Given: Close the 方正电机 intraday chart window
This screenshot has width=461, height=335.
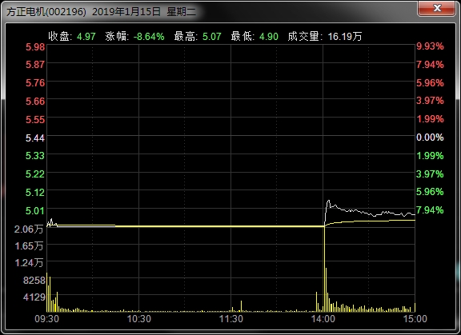Looking at the screenshot, I should (x=437, y=8).
